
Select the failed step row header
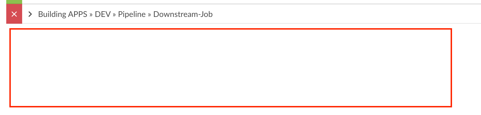click(244, 14)
